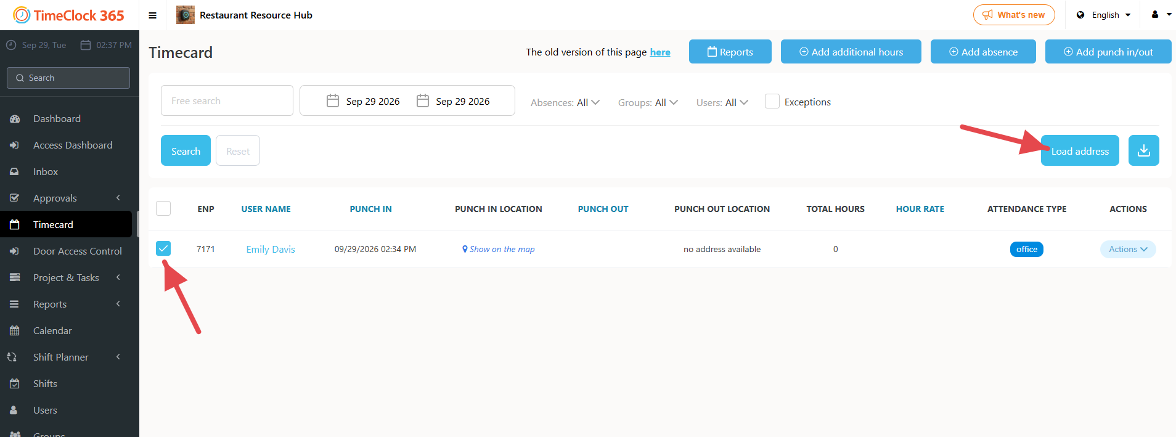Open Dashboard in the sidebar
Viewport: 1176px width, 437px height.
tap(57, 118)
